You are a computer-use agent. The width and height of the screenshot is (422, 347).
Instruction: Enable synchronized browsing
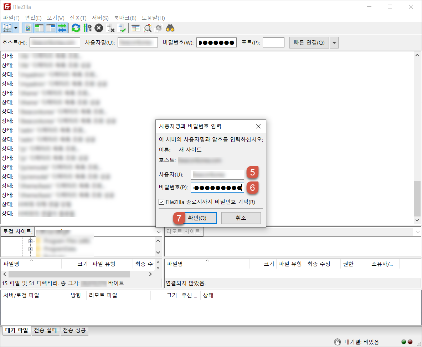tap(159, 28)
